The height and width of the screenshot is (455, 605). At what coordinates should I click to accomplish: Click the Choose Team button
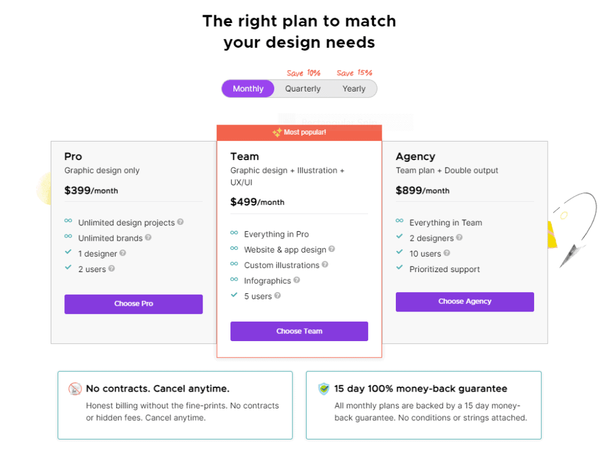coord(299,331)
